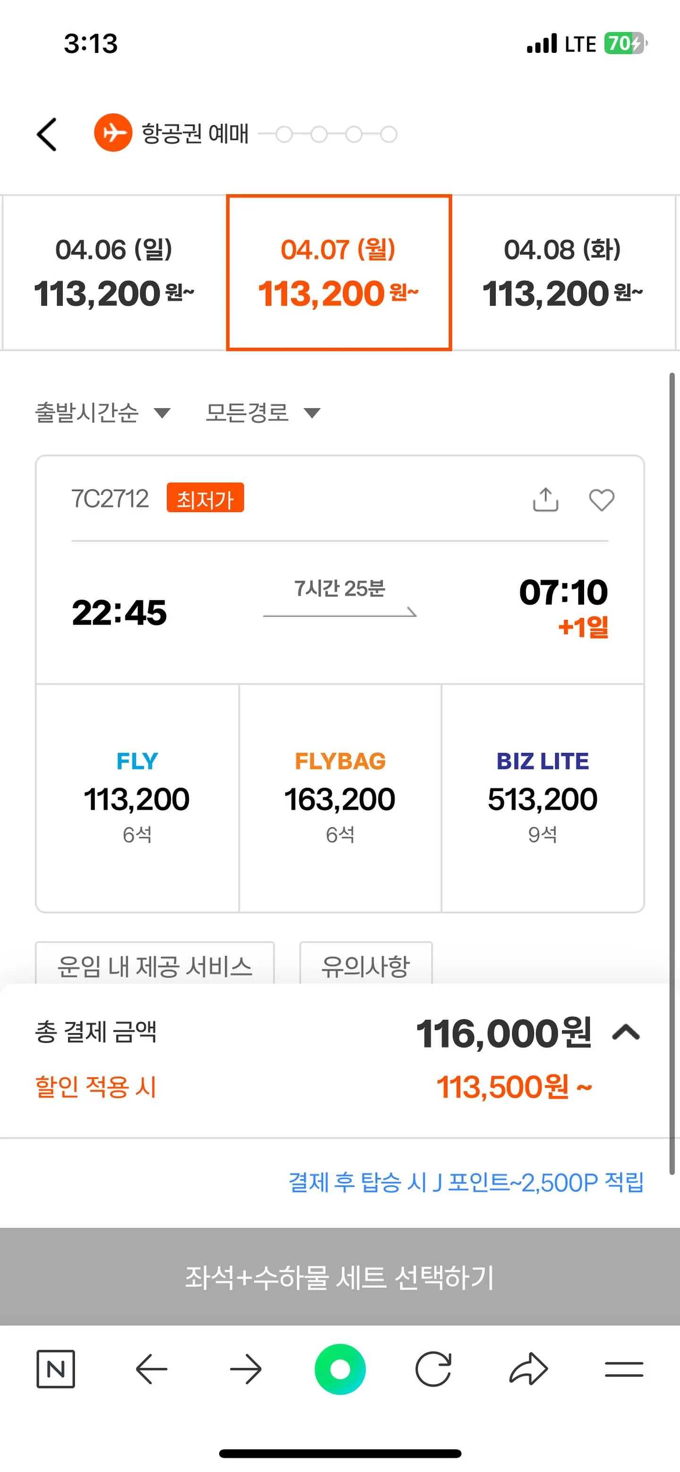
Task: Expand total payment amount details chevron
Action: [x=626, y=1032]
